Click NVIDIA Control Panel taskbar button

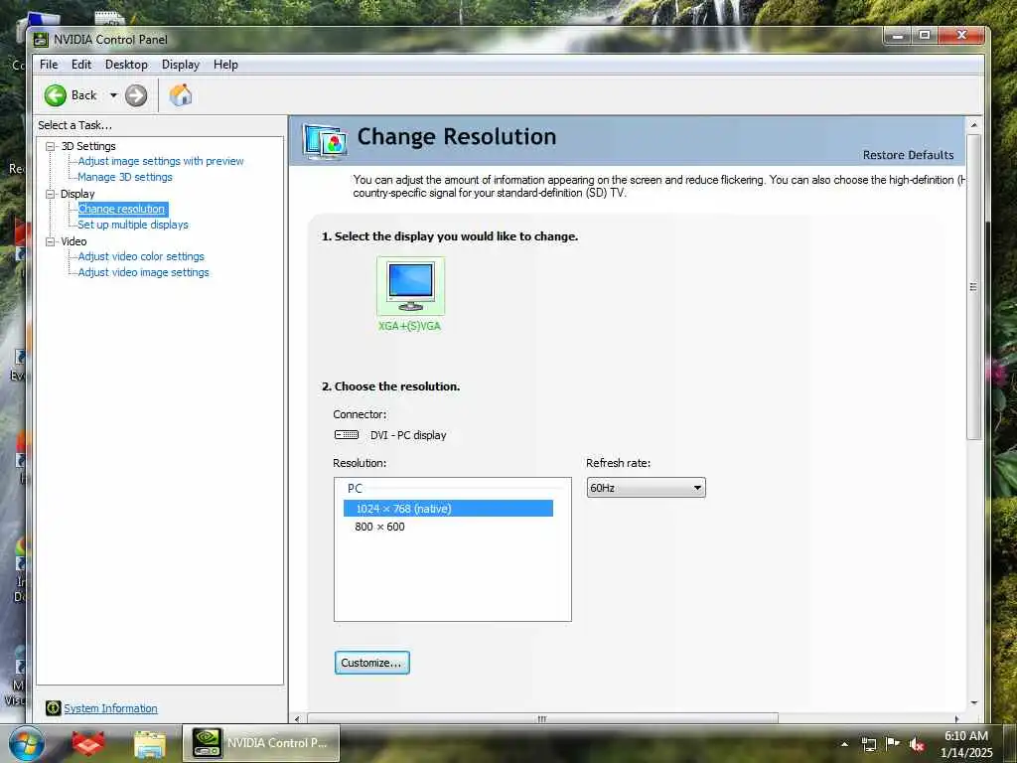pos(261,743)
